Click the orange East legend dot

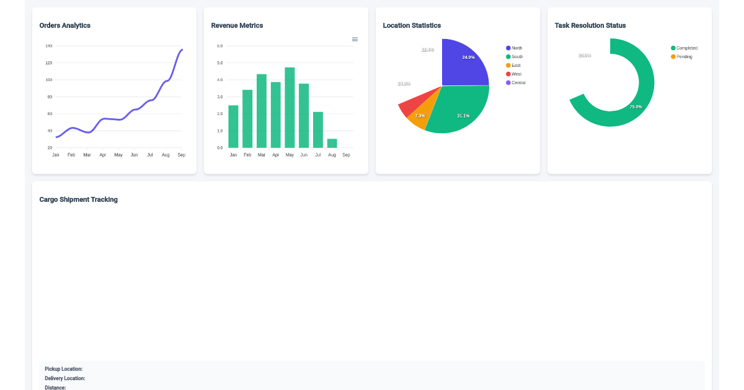tap(507, 65)
